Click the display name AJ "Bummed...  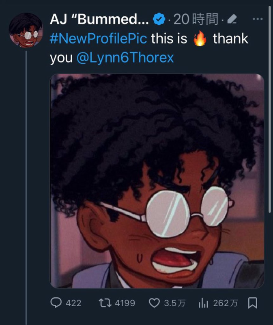coord(99,19)
